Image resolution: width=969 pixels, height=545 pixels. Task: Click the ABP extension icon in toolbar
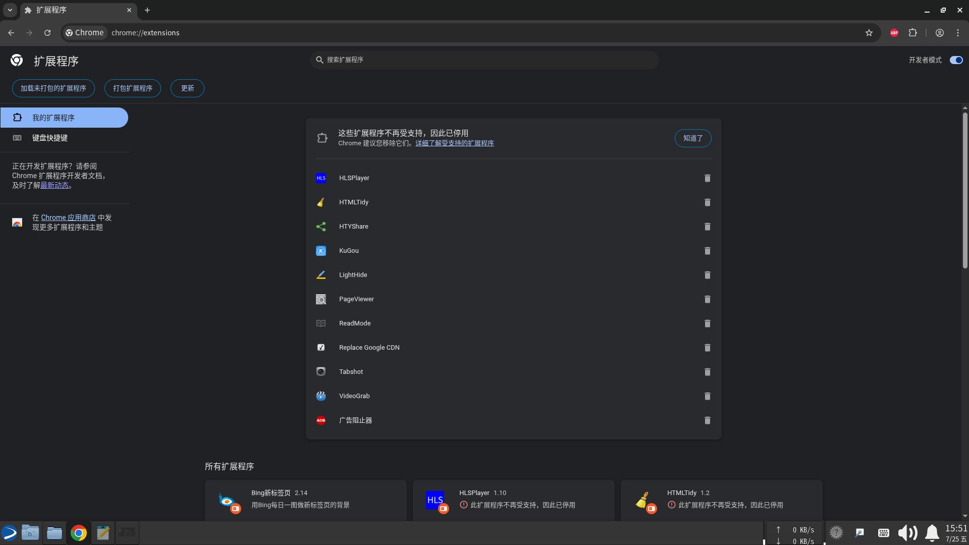[894, 33]
